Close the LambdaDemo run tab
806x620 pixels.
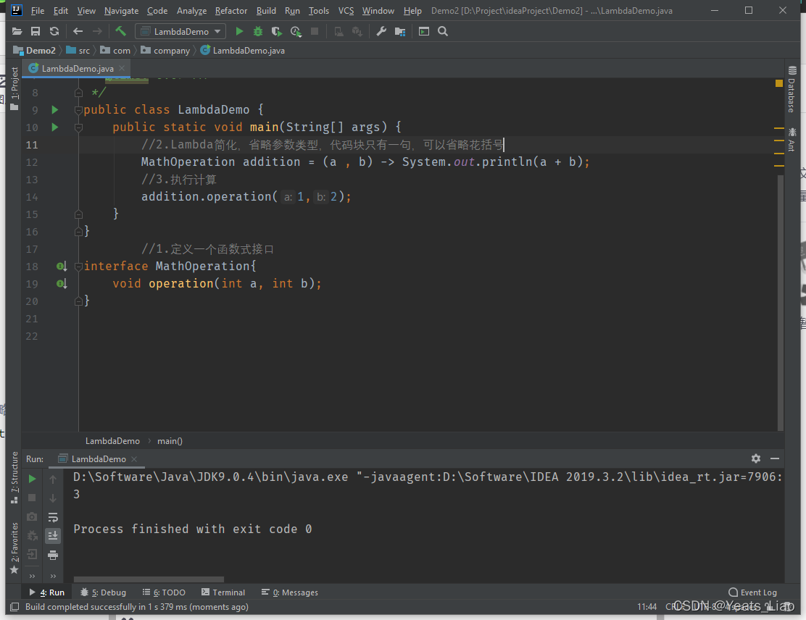click(x=134, y=458)
